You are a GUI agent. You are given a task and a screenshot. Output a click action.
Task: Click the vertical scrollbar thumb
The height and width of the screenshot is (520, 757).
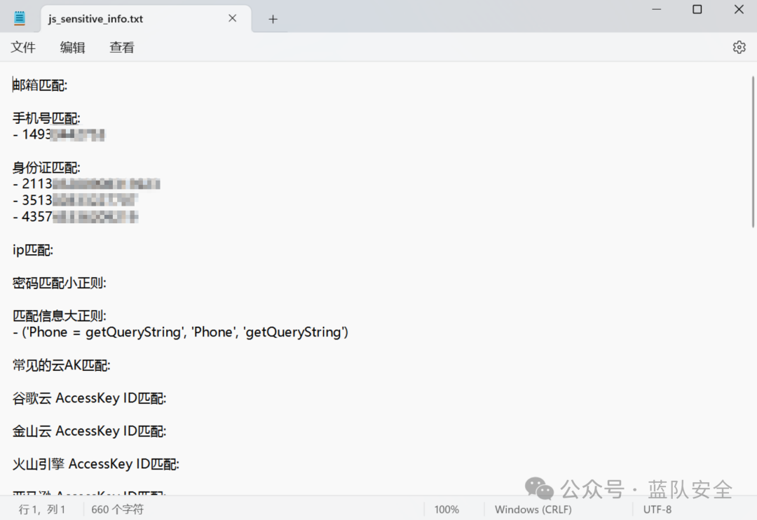(753, 151)
